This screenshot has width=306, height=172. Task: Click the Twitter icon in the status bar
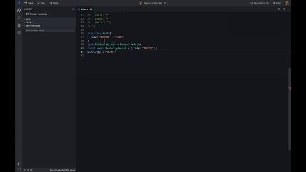point(25,170)
